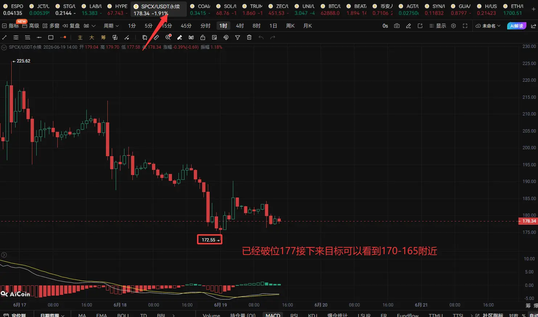Click the pencil edit icon
538x317 pixels.
point(408,26)
